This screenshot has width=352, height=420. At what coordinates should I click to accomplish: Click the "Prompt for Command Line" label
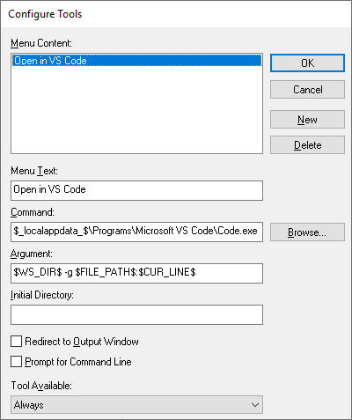78,362
